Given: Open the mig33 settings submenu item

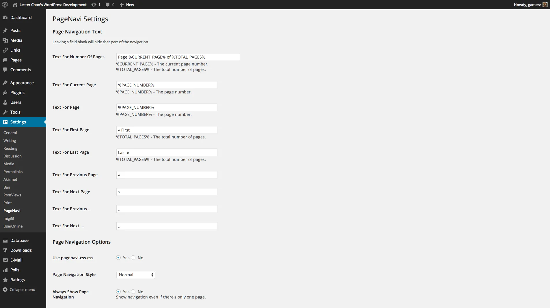Looking at the screenshot, I should pos(9,218).
